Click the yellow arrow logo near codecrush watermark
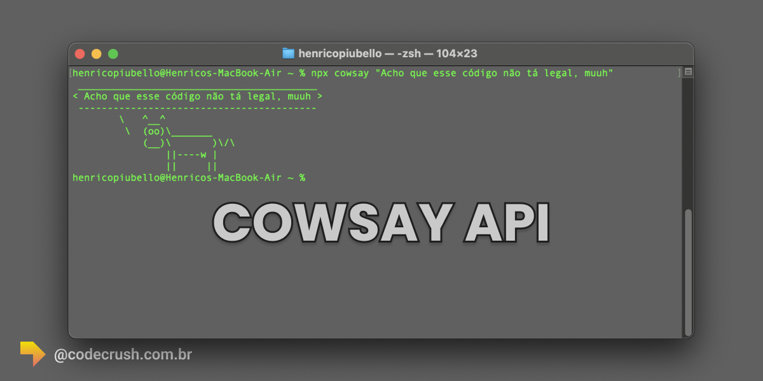 pos(32,353)
